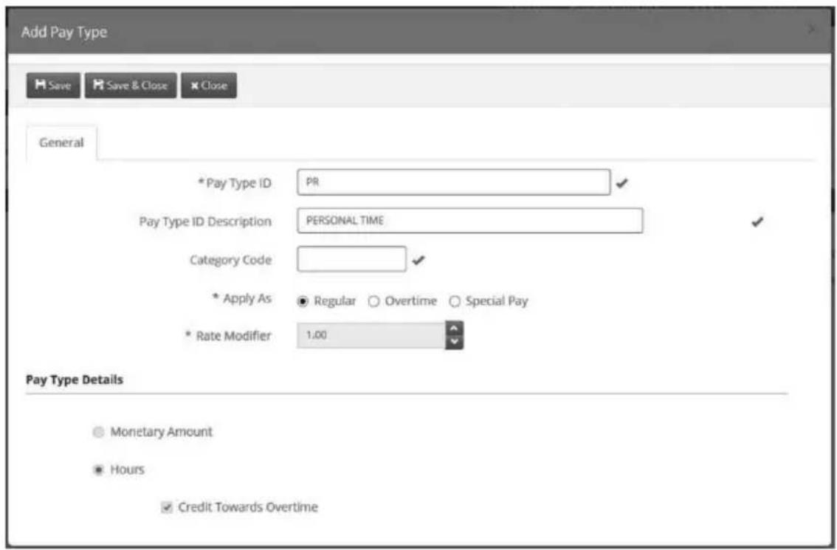This screenshot has width=837, height=550.
Task: Close the Add Pay Type dialog
Action: click(811, 30)
